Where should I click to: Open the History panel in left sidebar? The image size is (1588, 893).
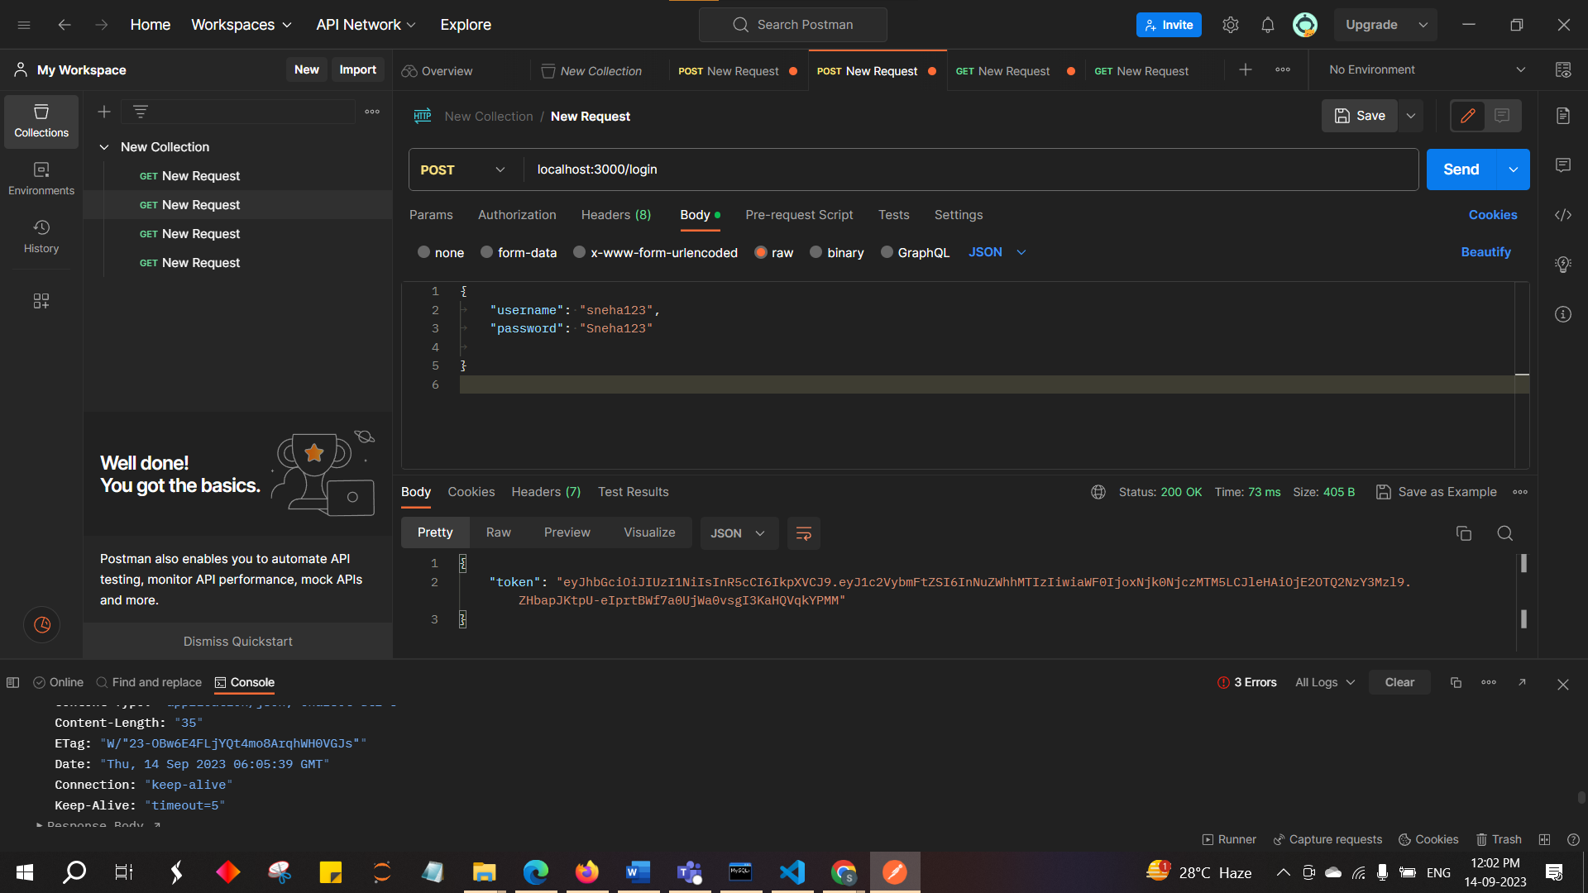pos(41,236)
